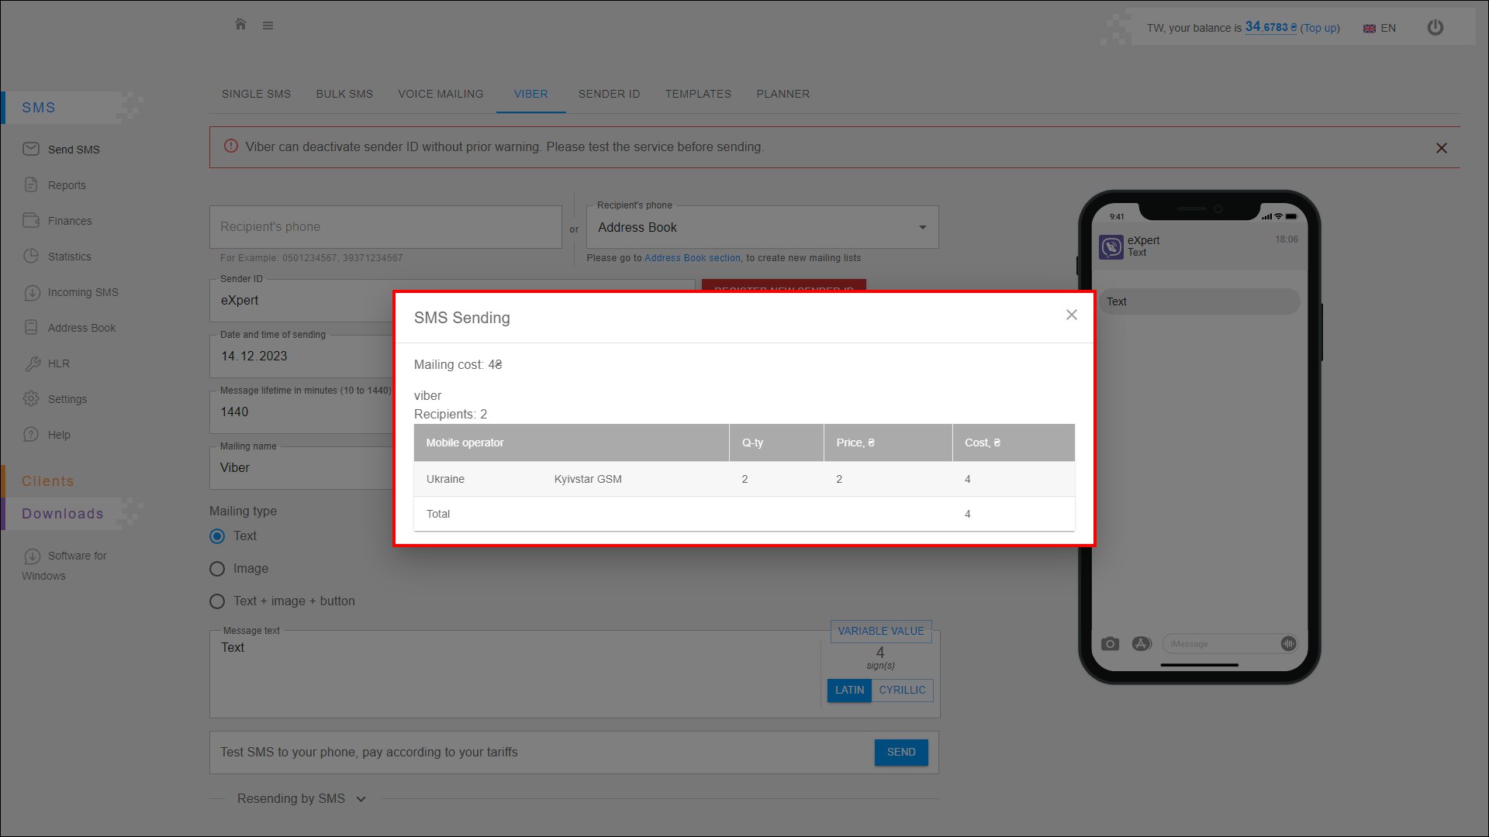Viewport: 1489px width, 837px height.
Task: Switch encoding to CYRILLIC
Action: pyautogui.click(x=902, y=691)
